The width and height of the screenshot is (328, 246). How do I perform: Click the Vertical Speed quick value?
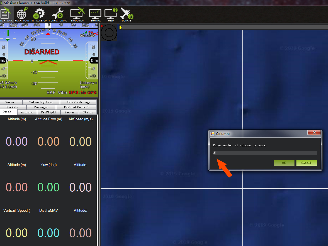pos(17,233)
